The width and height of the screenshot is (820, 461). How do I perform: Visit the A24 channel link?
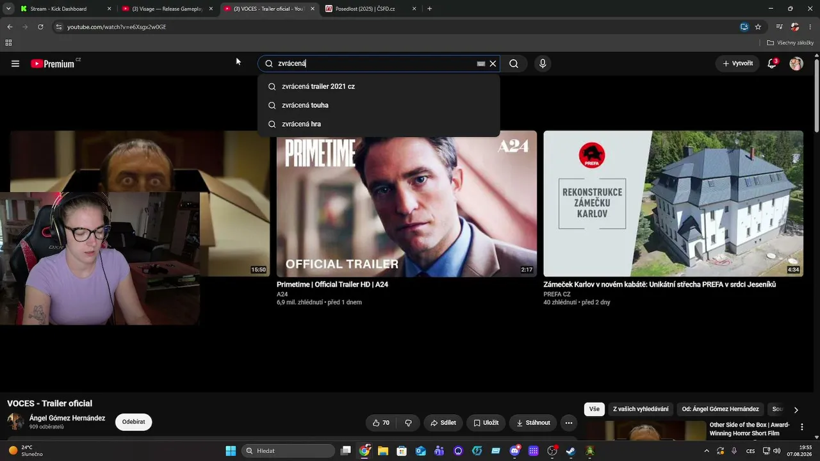pos(283,295)
